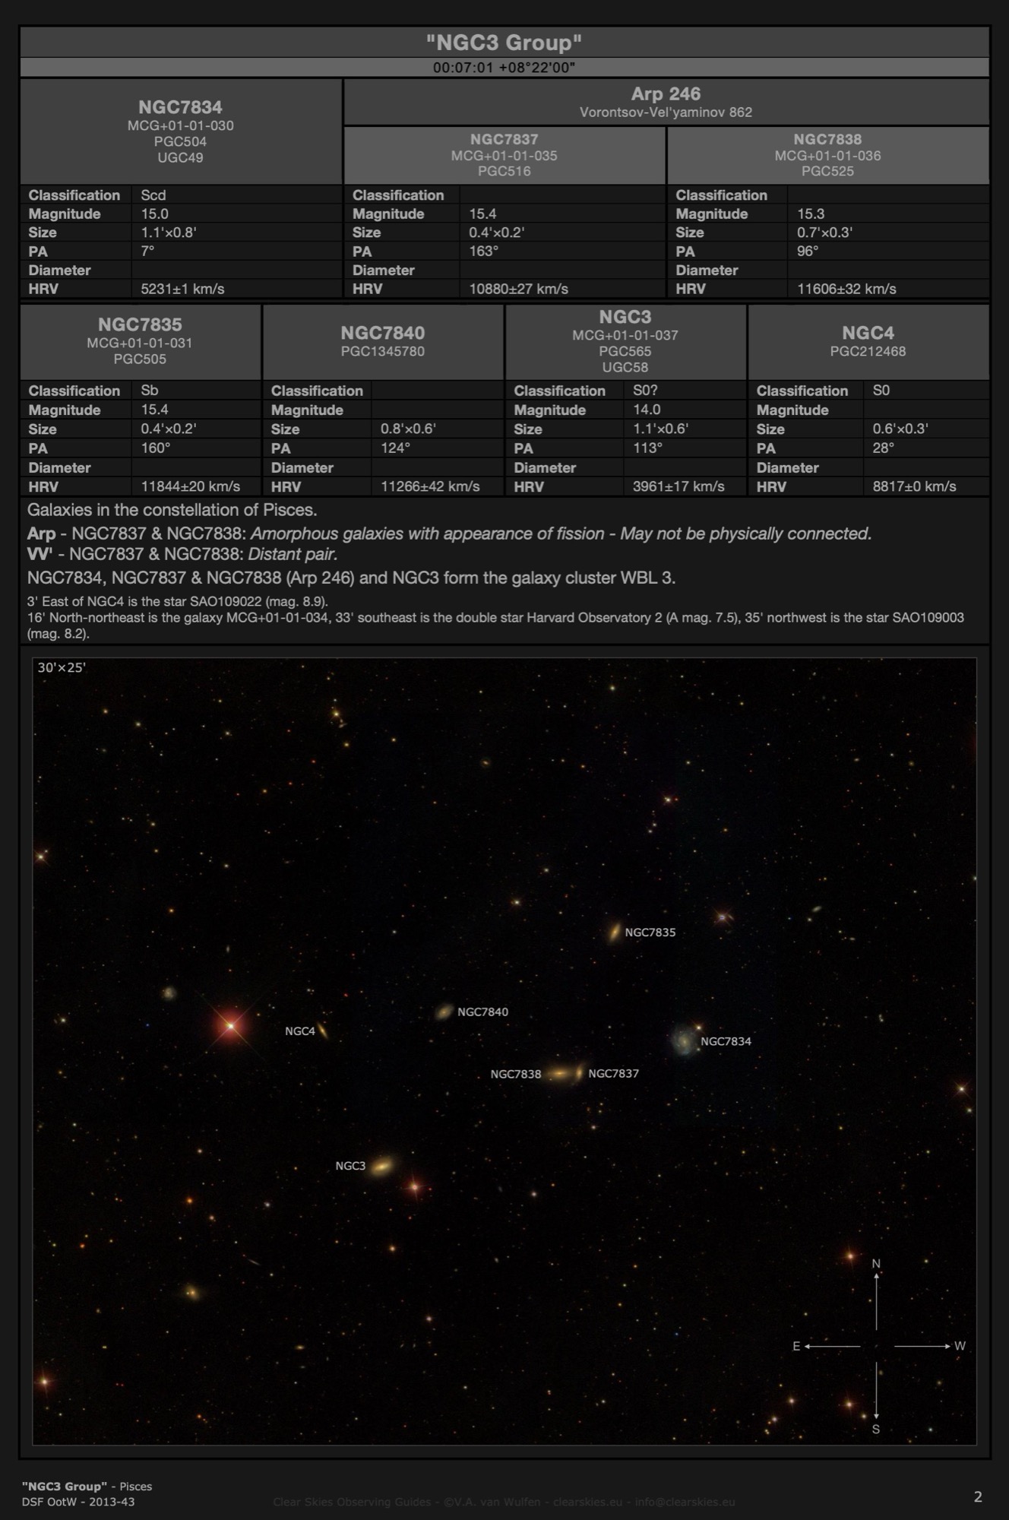This screenshot has height=1520, width=1009.
Task: Click the info@clearskies.eu email in the footer
Action: click(x=685, y=1501)
